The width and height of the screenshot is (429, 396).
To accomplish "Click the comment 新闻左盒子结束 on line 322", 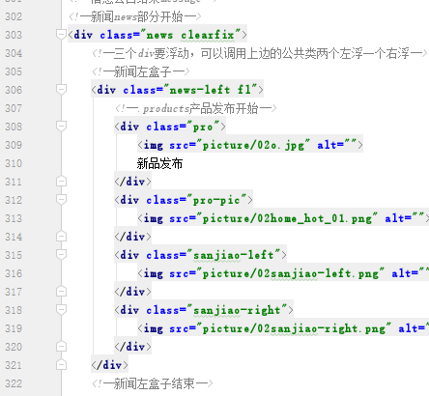I will (x=153, y=383).
